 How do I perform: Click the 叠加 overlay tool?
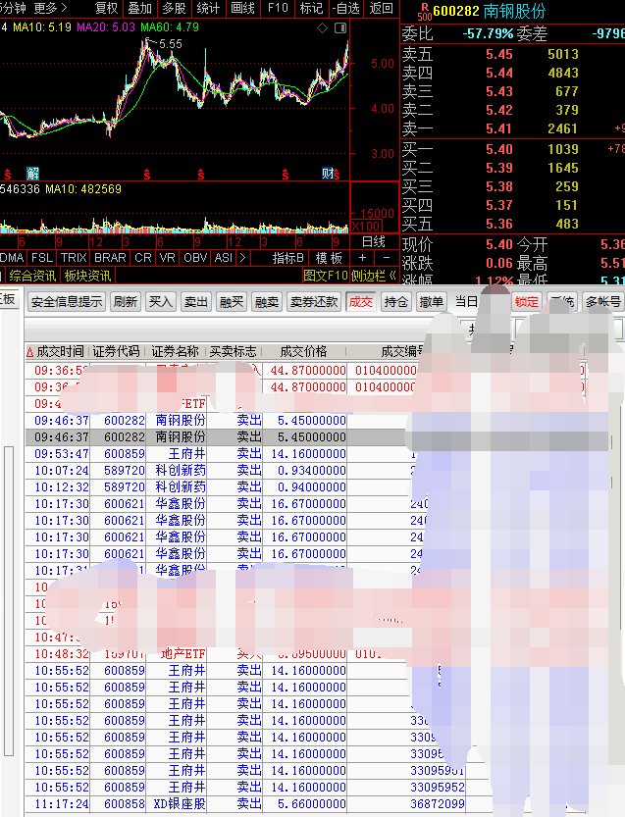click(139, 8)
